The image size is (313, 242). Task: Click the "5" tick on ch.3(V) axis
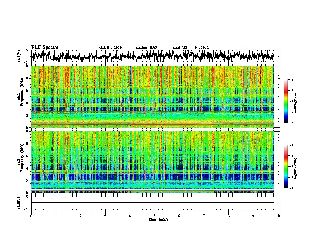(27, 197)
